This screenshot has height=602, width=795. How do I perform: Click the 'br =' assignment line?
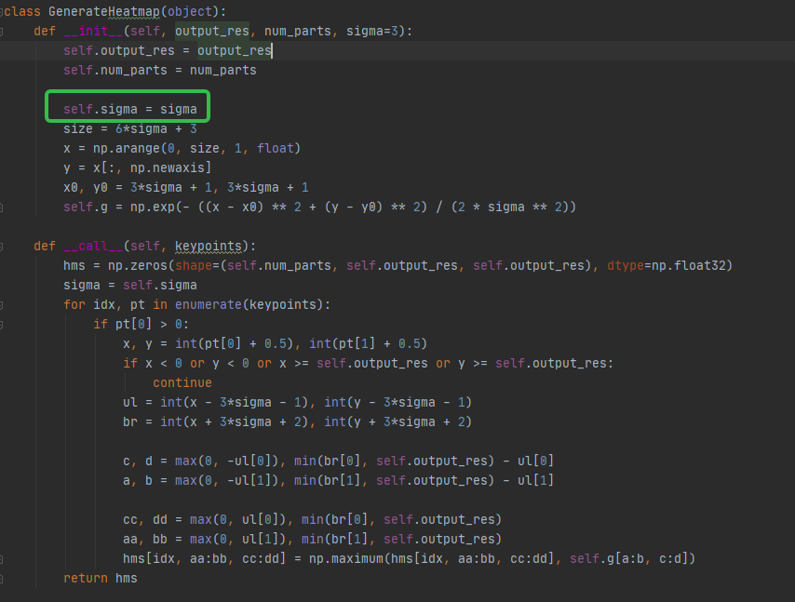[x=297, y=421]
